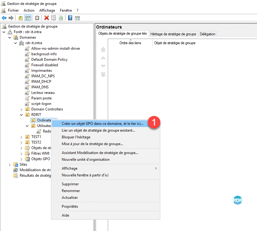Screen dimensions: 257x231
Task: Move link to top with double-up arrow
Action: [x=103, y=49]
